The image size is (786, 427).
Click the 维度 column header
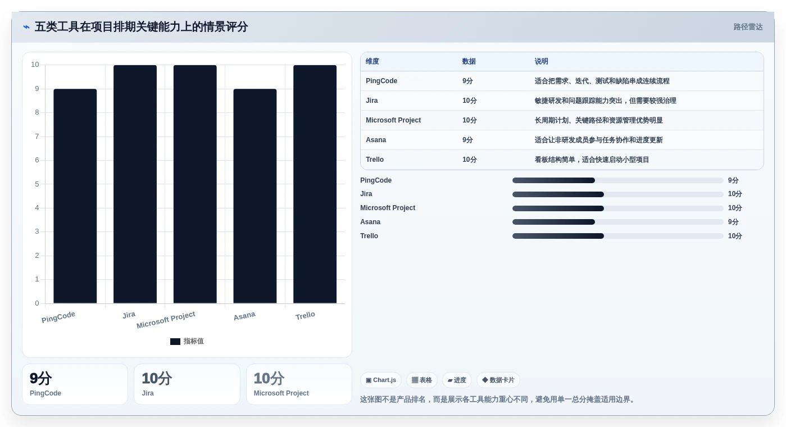click(372, 62)
